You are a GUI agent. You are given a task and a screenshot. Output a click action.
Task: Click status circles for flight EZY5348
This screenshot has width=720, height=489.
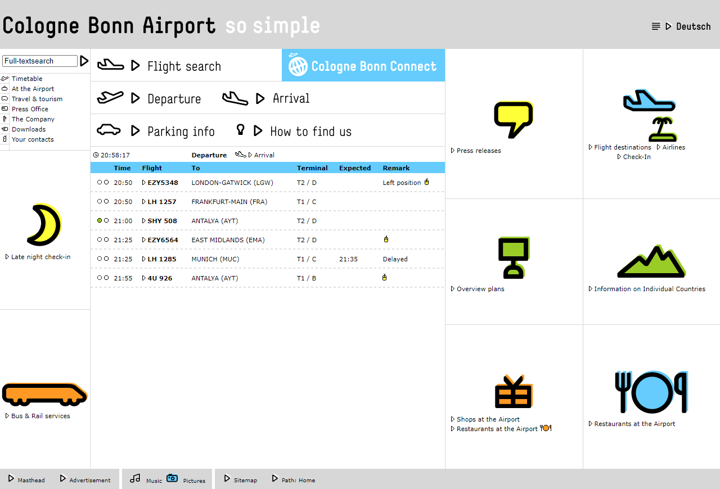pos(103,182)
